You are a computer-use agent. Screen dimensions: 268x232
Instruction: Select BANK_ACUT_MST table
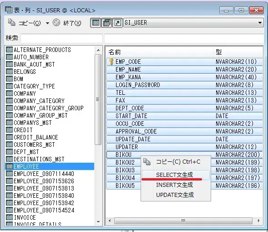pyautogui.click(x=34, y=64)
